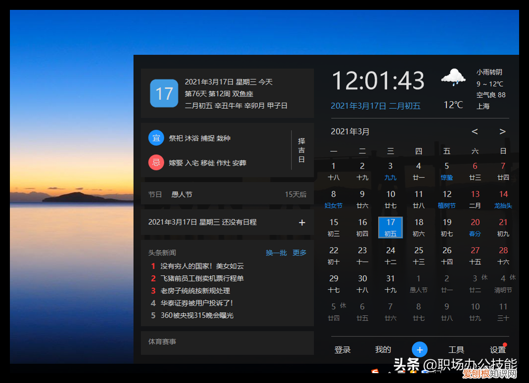Open 择吉日 lucky day picker
The height and width of the screenshot is (383, 529).
click(x=301, y=150)
